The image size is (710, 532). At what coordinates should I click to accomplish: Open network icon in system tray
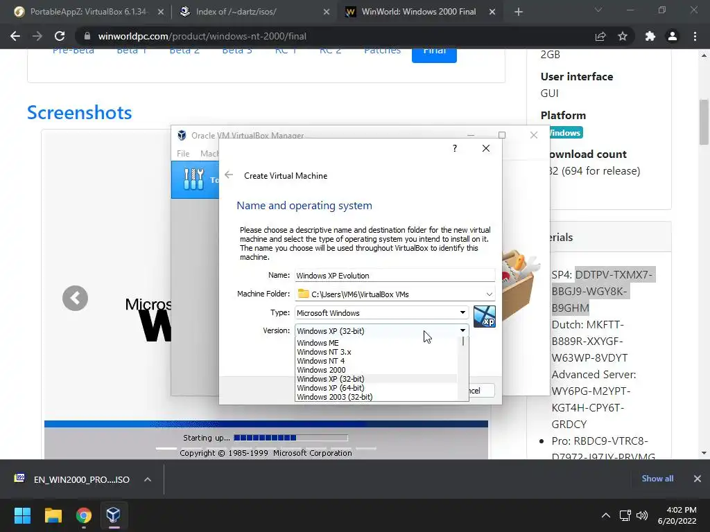pyautogui.click(x=625, y=515)
